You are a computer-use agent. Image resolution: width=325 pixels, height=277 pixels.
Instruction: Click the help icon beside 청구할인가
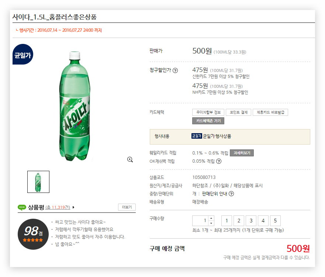175,70
